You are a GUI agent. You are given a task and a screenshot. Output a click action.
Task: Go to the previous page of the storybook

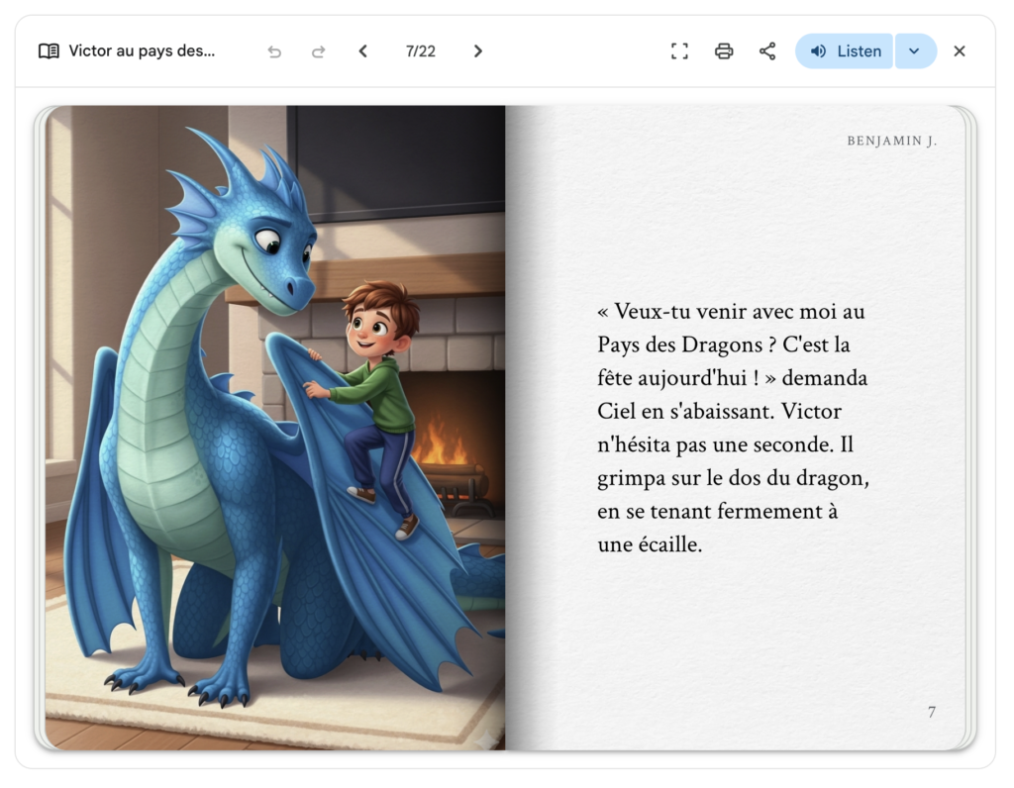coord(363,51)
